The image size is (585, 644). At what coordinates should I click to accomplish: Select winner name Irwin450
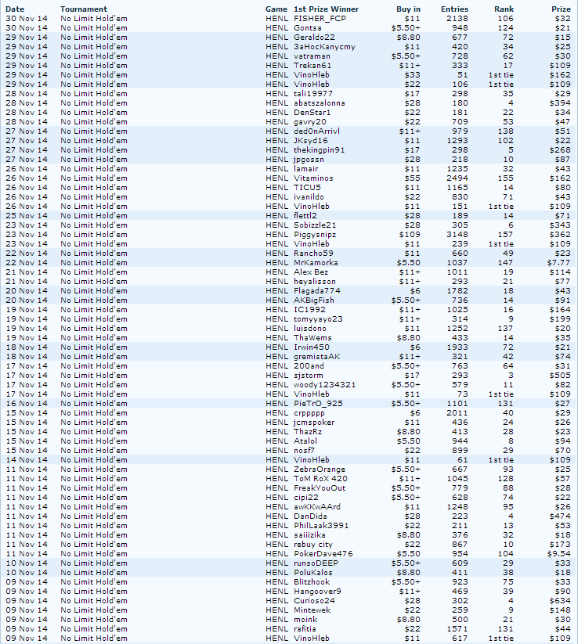311,347
